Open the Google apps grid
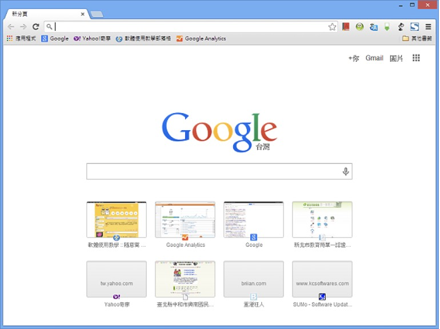Image resolution: width=440 pixels, height=329 pixels. [x=416, y=58]
